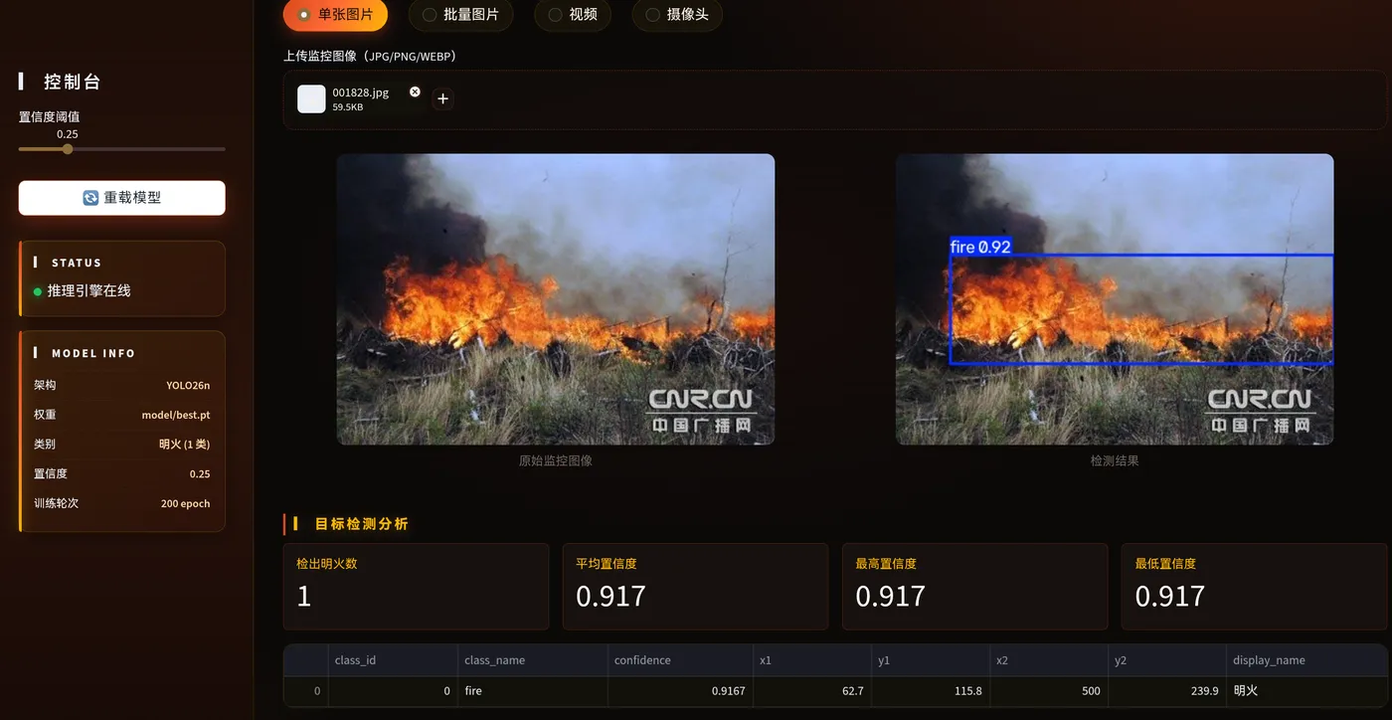Viewport: 1392px width, 720px height.
Task: Click the y2 column header
Action: pos(1166,660)
